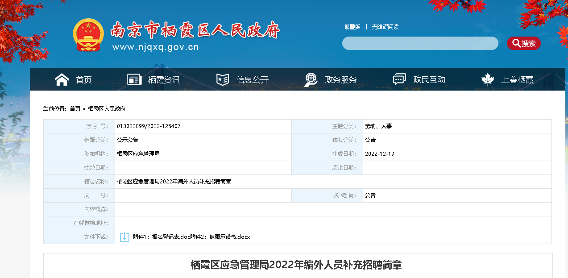Click the 政务服务 globe hand icon

[311, 79]
